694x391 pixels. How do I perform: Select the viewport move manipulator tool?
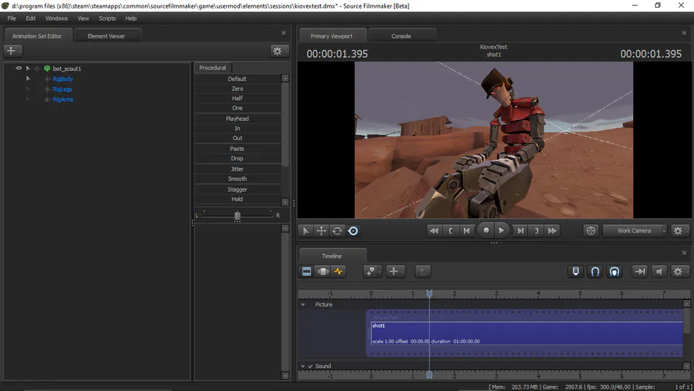point(322,231)
